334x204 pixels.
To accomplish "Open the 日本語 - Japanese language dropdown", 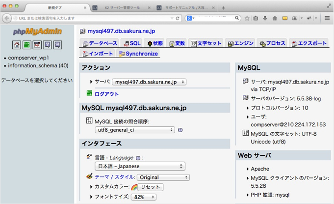I will (x=140, y=166).
